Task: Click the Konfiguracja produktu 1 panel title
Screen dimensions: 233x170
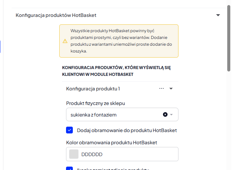Action: tap(93, 89)
